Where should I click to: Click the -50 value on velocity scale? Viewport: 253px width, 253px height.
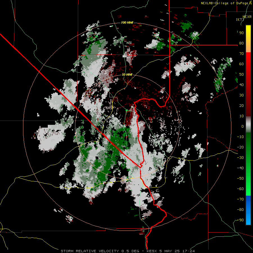point(240,179)
